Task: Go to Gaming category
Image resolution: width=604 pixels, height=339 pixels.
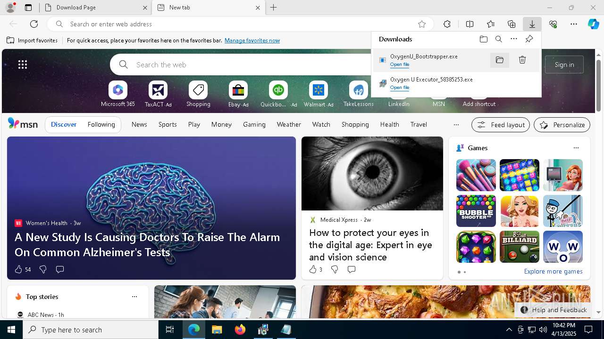Action: coord(254,124)
